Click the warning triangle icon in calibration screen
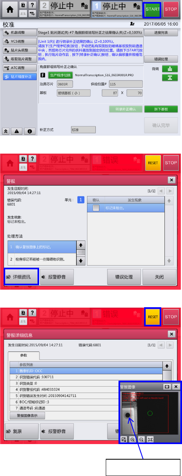The image size is (182, 476). [x=17, y=131]
